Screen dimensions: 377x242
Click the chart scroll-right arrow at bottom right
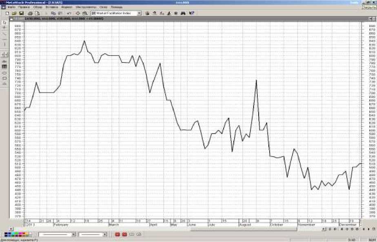click(369, 229)
